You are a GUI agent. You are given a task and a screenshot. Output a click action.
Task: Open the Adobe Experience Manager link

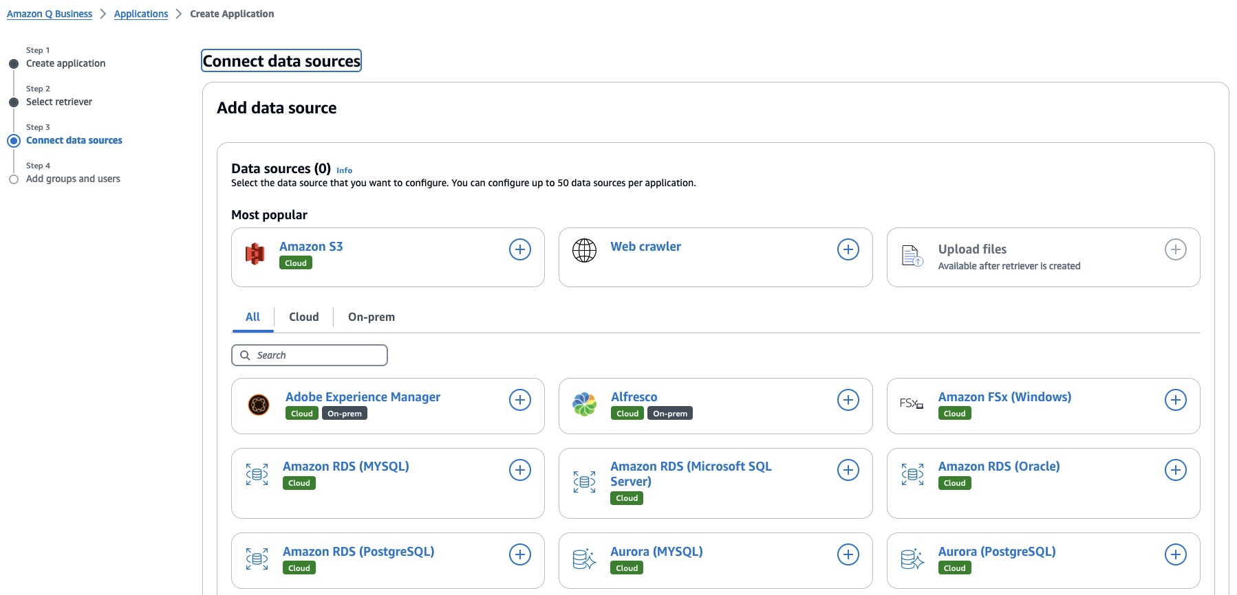point(363,397)
